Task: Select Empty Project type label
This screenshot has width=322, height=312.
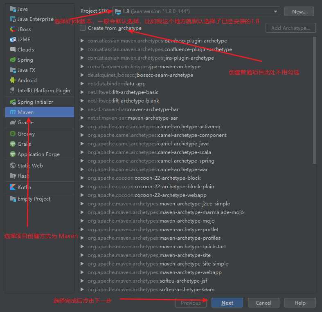Action: point(34,199)
